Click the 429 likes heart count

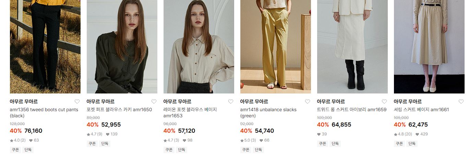(422, 134)
